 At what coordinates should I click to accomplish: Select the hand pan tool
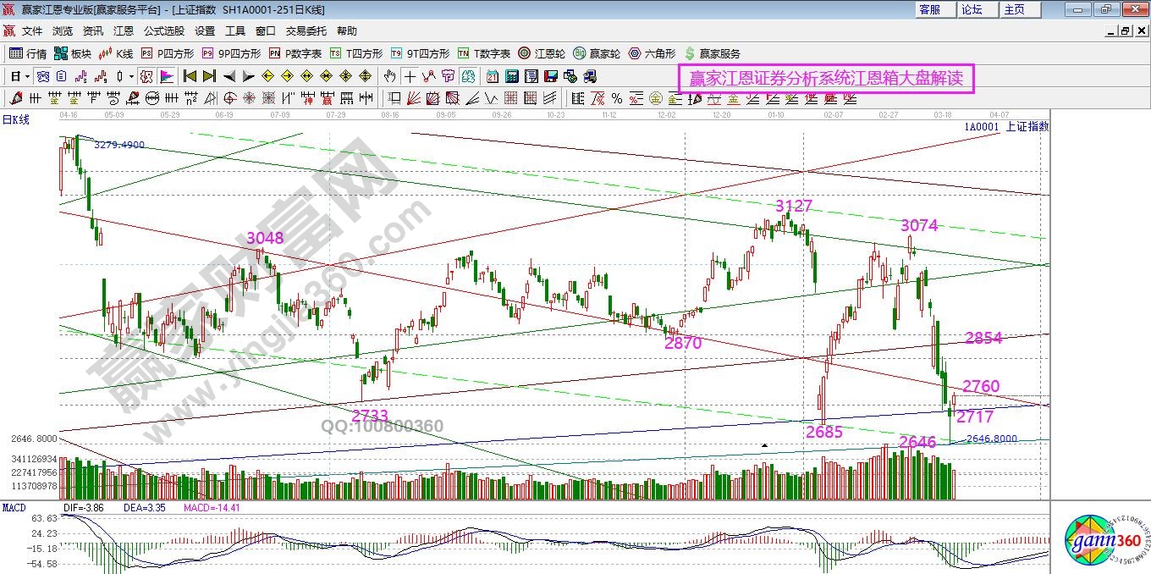(390, 75)
